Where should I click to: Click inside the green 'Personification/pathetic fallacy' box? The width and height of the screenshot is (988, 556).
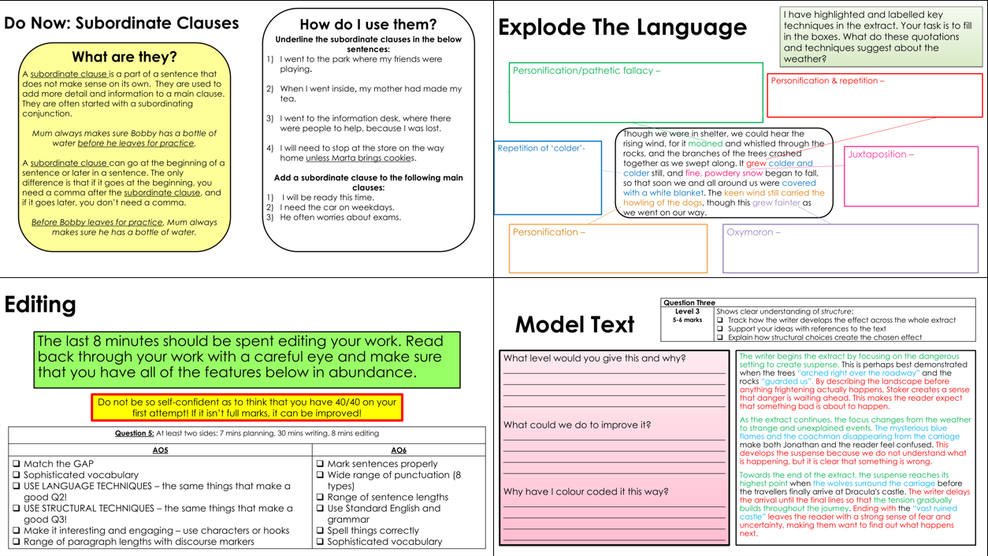point(636,93)
